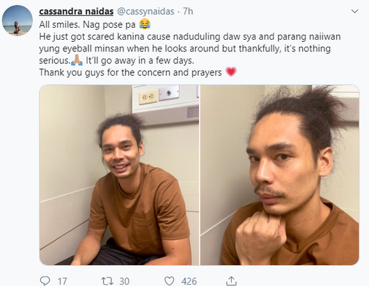Click the share upload icon
369x286 pixels.
pyautogui.click(x=231, y=280)
